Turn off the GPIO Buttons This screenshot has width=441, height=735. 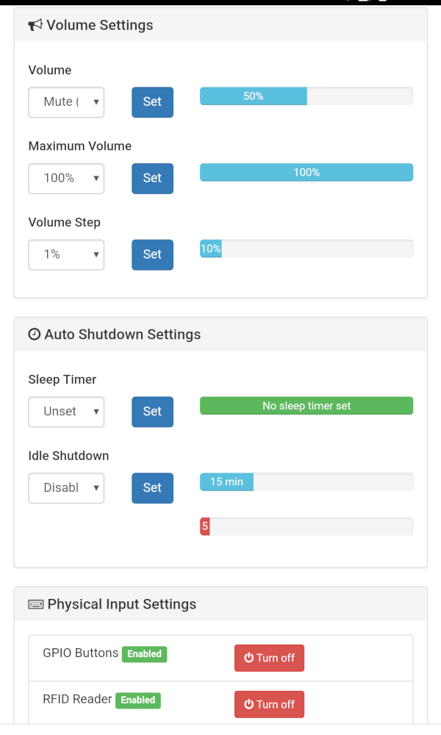[269, 658]
